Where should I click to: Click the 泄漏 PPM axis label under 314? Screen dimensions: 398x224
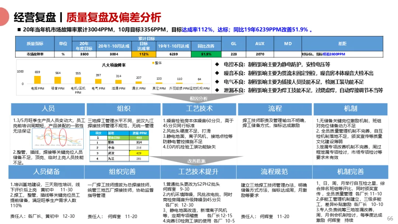[119, 88]
